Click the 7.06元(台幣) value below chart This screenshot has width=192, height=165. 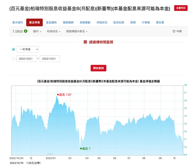[33, 163]
